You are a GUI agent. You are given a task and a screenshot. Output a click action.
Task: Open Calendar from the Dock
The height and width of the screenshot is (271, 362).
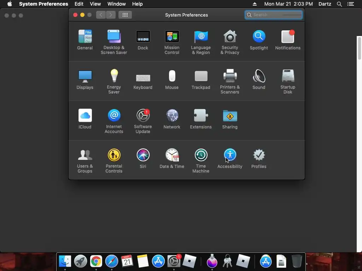click(127, 261)
